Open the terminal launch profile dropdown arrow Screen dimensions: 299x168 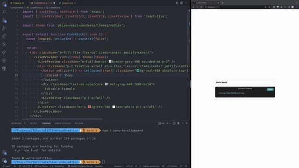tap(170, 123)
